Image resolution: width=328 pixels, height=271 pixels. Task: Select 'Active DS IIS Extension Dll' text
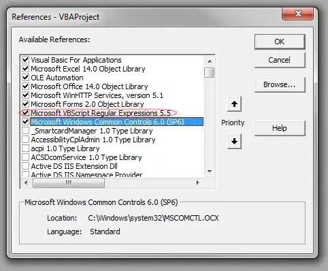(x=74, y=166)
